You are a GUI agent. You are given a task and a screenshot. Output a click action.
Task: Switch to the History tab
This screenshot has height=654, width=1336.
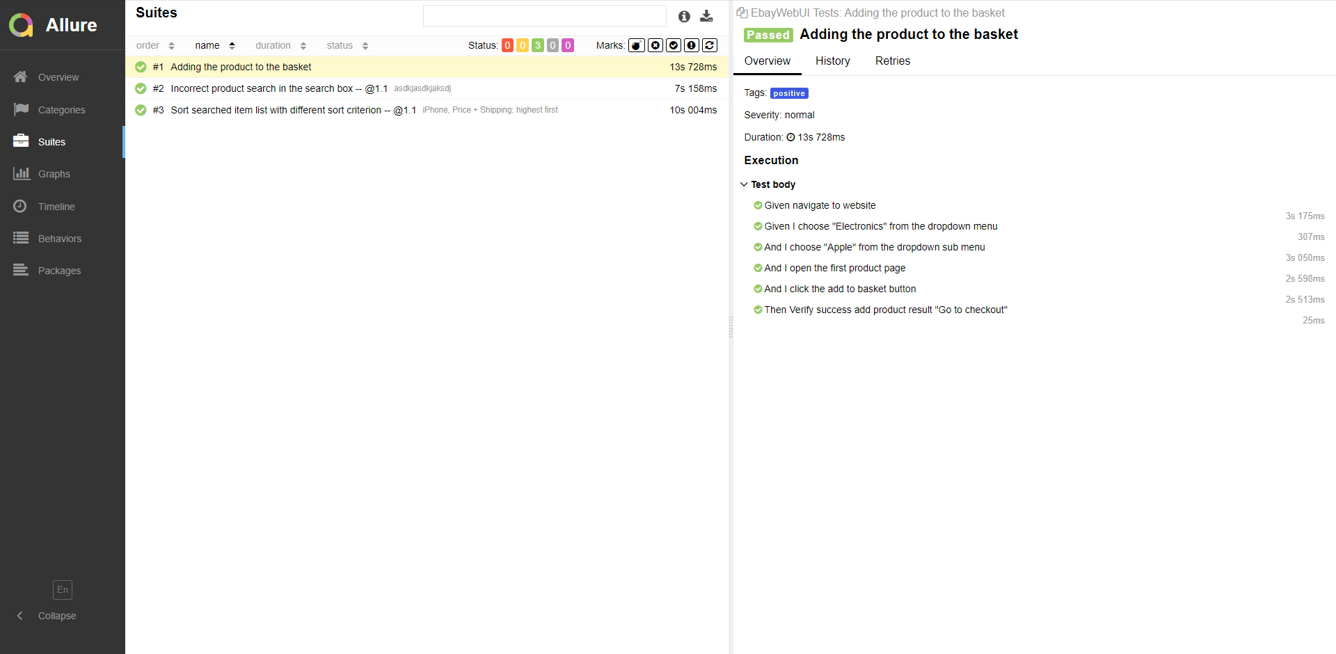(x=832, y=61)
